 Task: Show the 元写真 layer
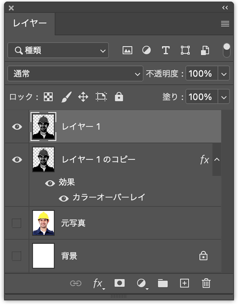(x=16, y=223)
